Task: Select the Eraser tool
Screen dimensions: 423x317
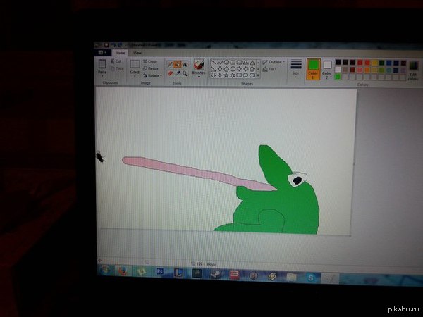Action: (x=170, y=73)
